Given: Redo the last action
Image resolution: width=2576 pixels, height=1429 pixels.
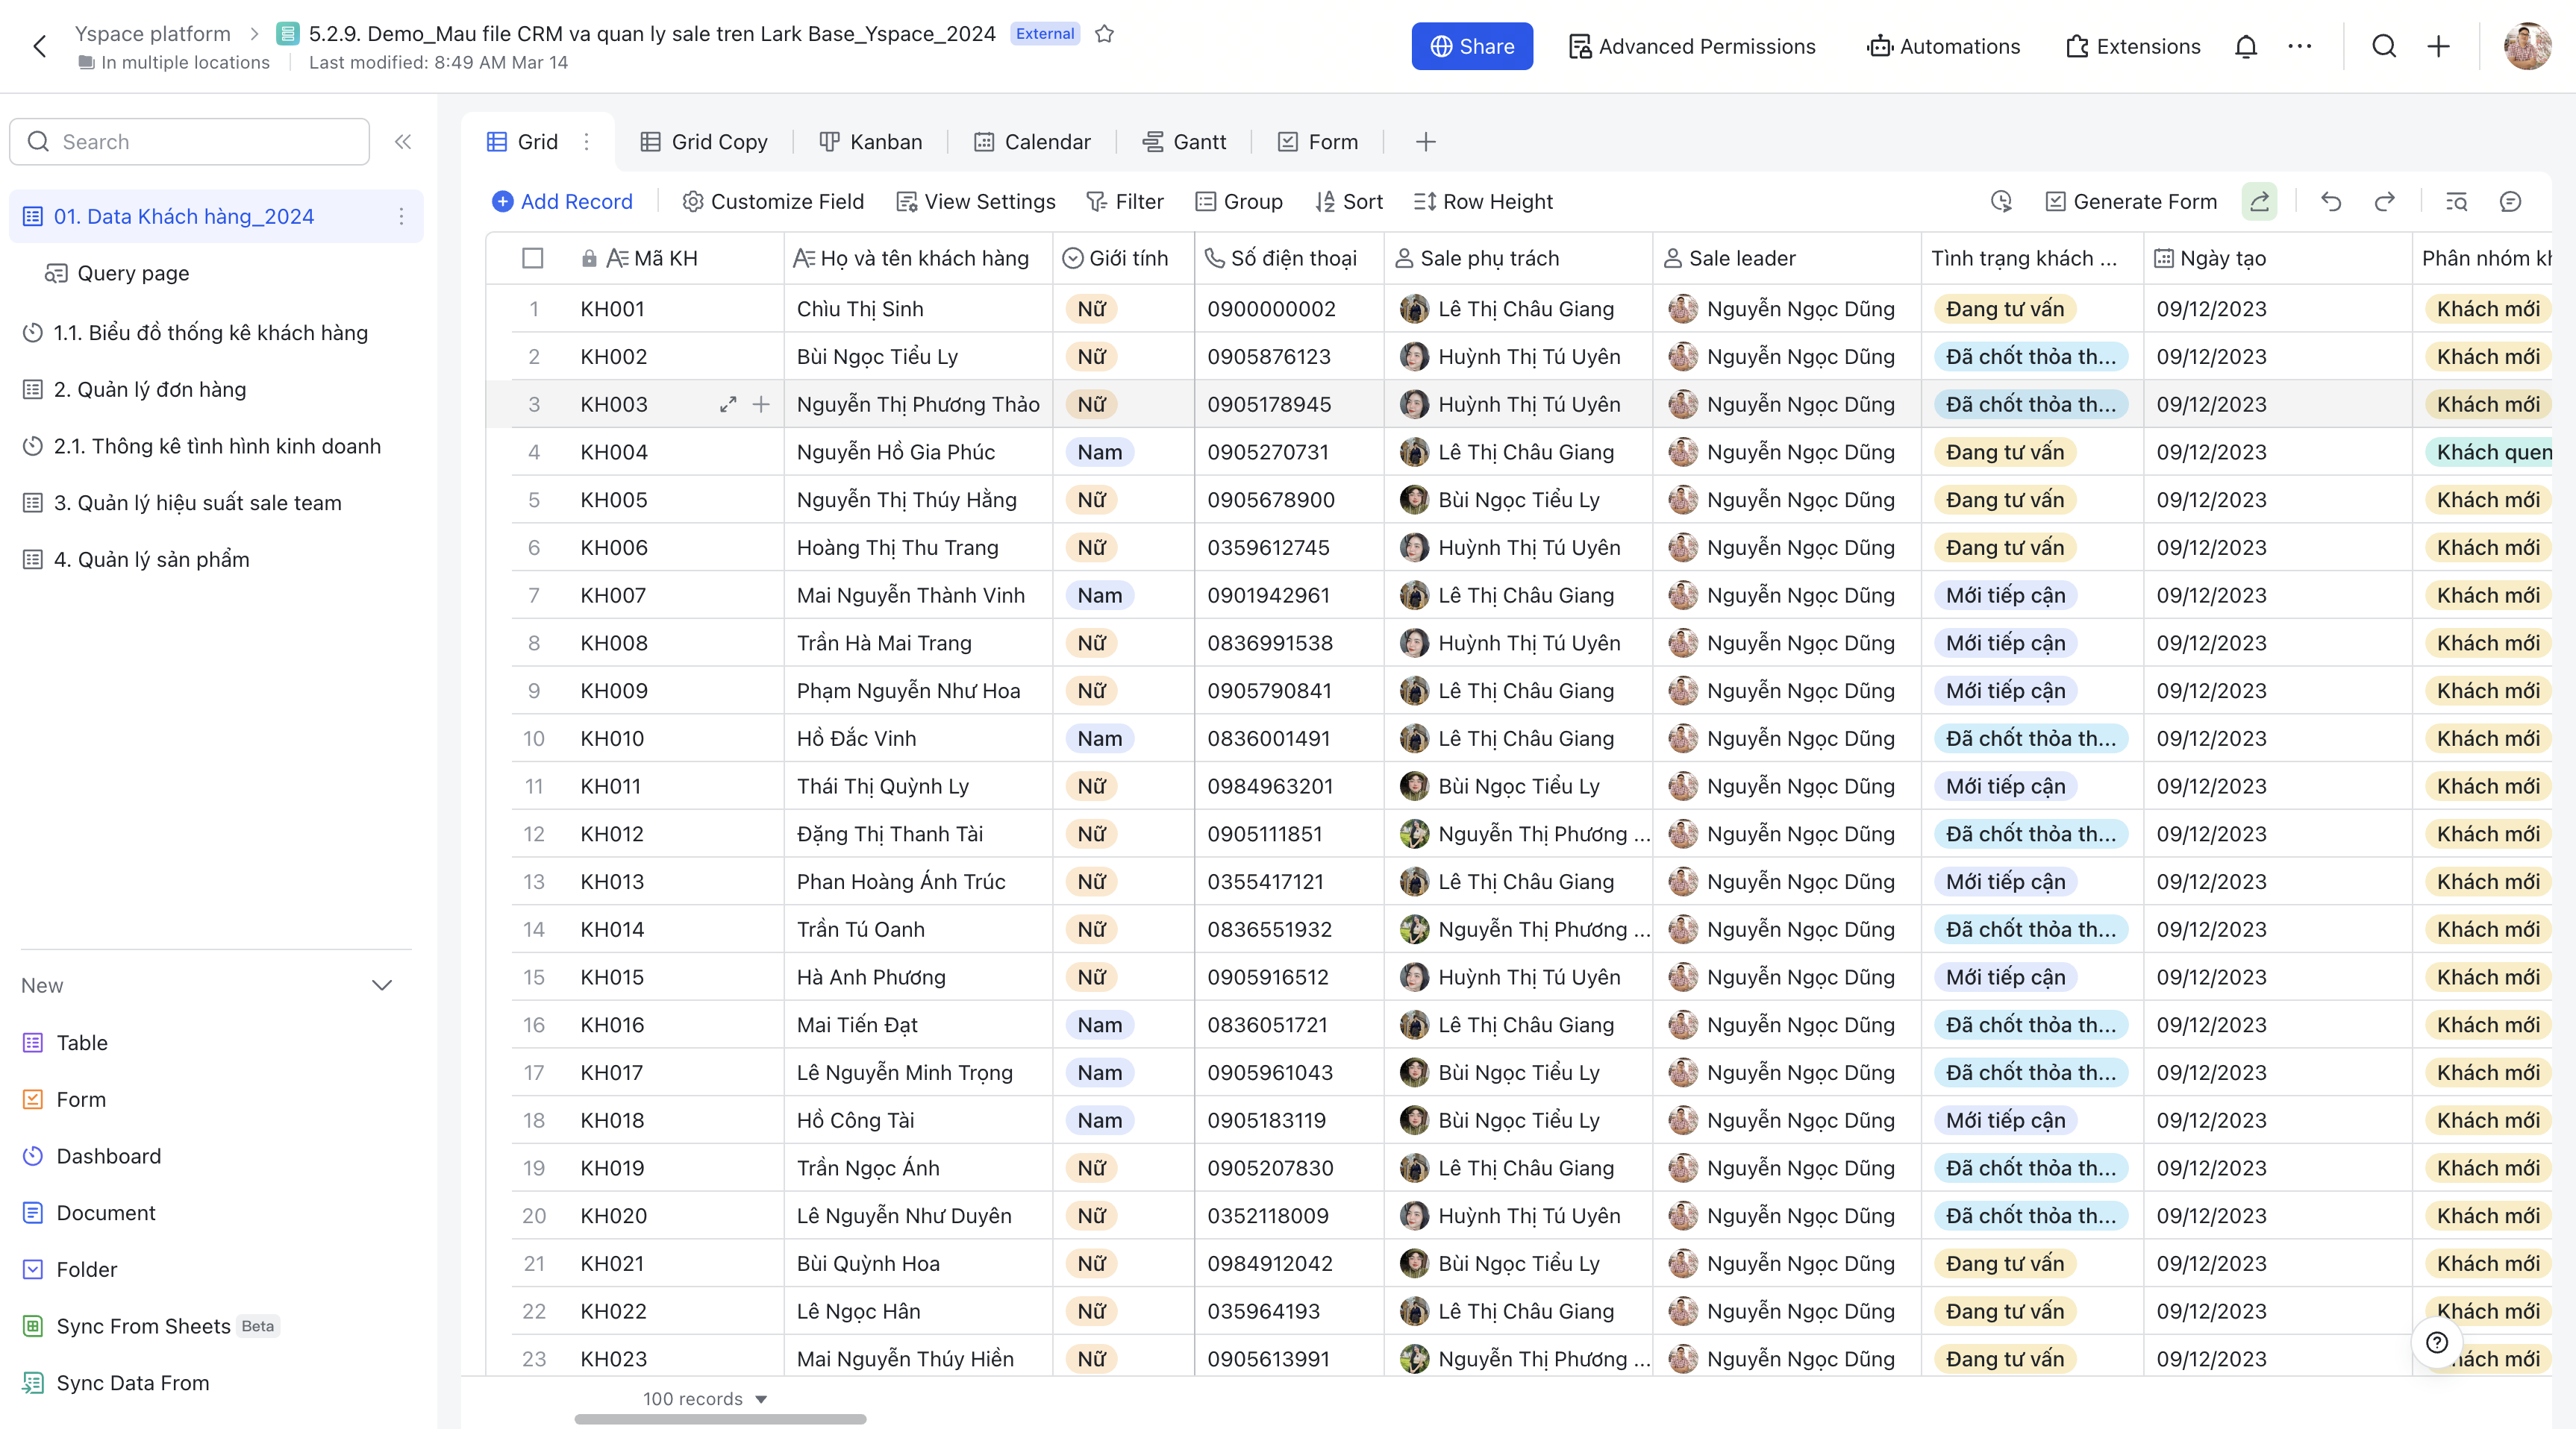Looking at the screenshot, I should pyautogui.click(x=2385, y=202).
